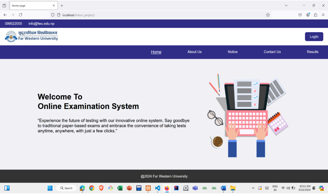Open a new tab with the plus button
The height and width of the screenshot is (195, 328).
(62, 6)
